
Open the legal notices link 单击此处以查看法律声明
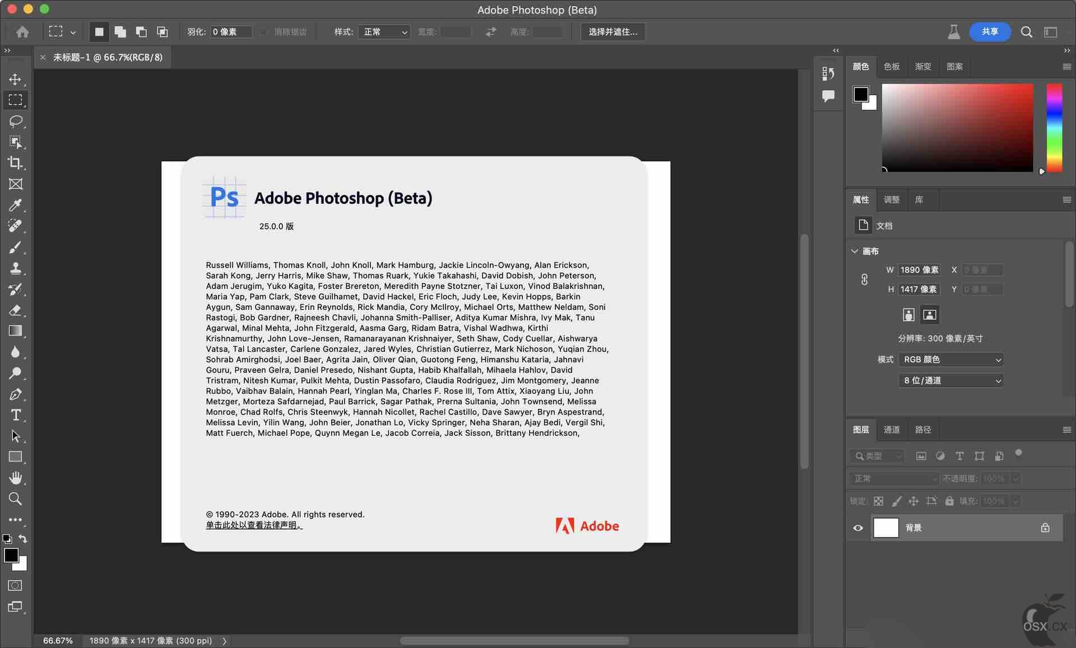[x=254, y=525]
